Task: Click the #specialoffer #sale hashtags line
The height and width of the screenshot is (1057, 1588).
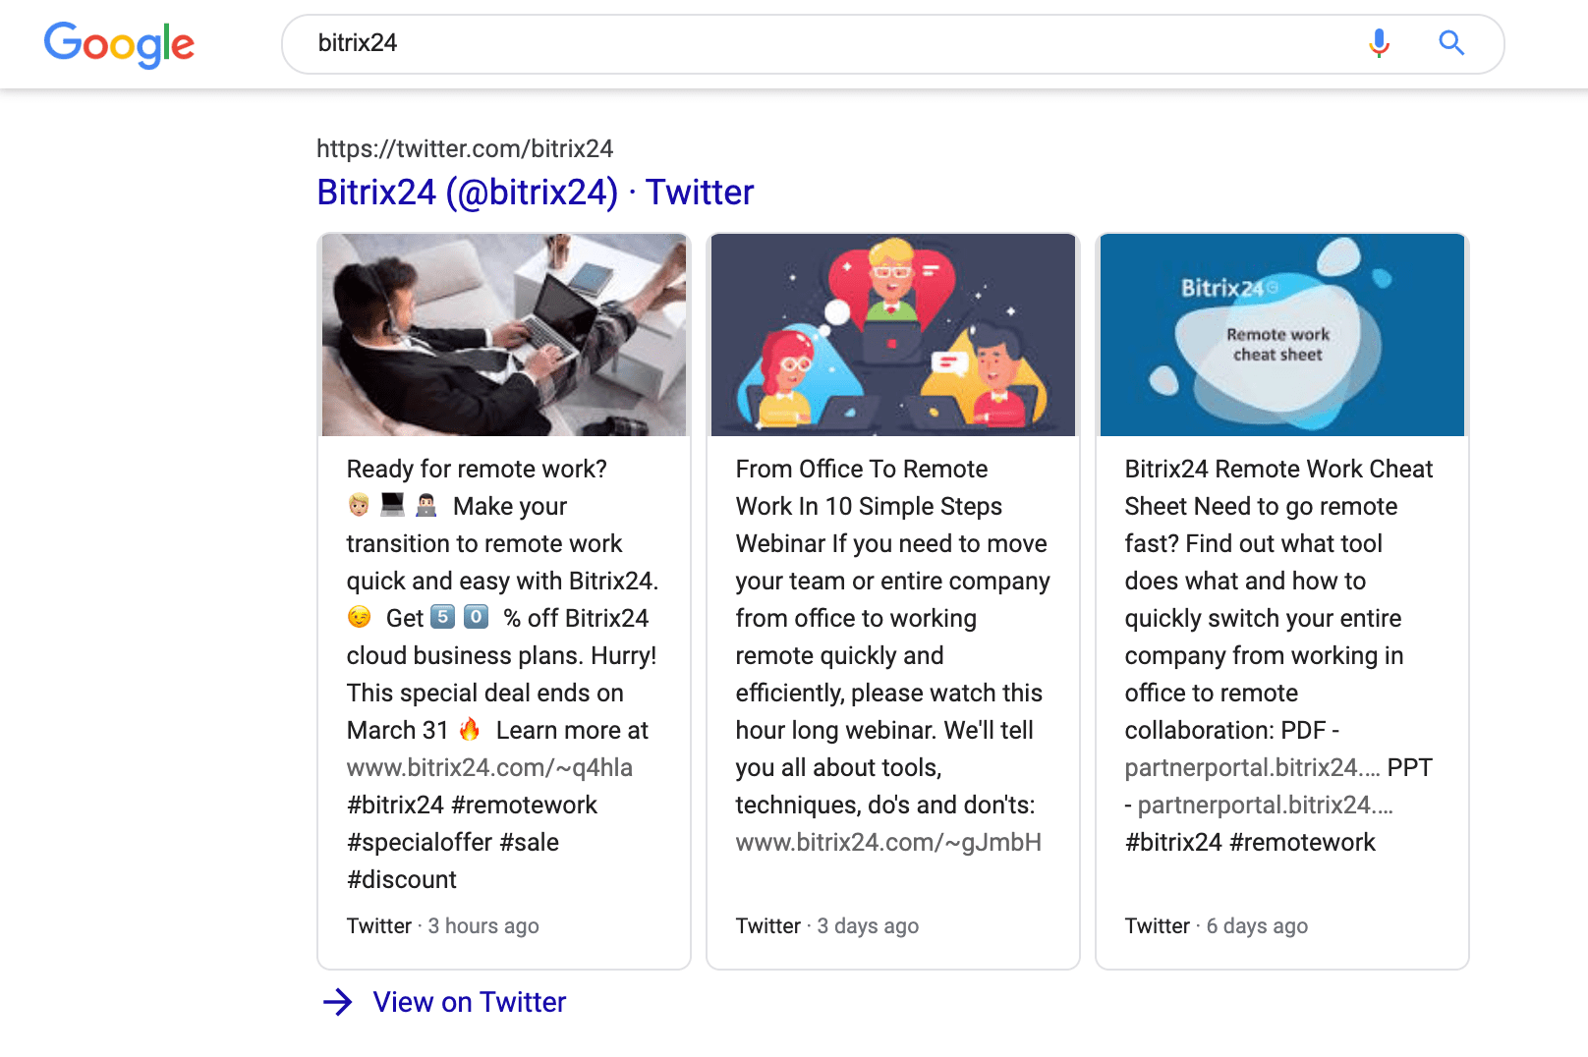Action: coord(453,842)
